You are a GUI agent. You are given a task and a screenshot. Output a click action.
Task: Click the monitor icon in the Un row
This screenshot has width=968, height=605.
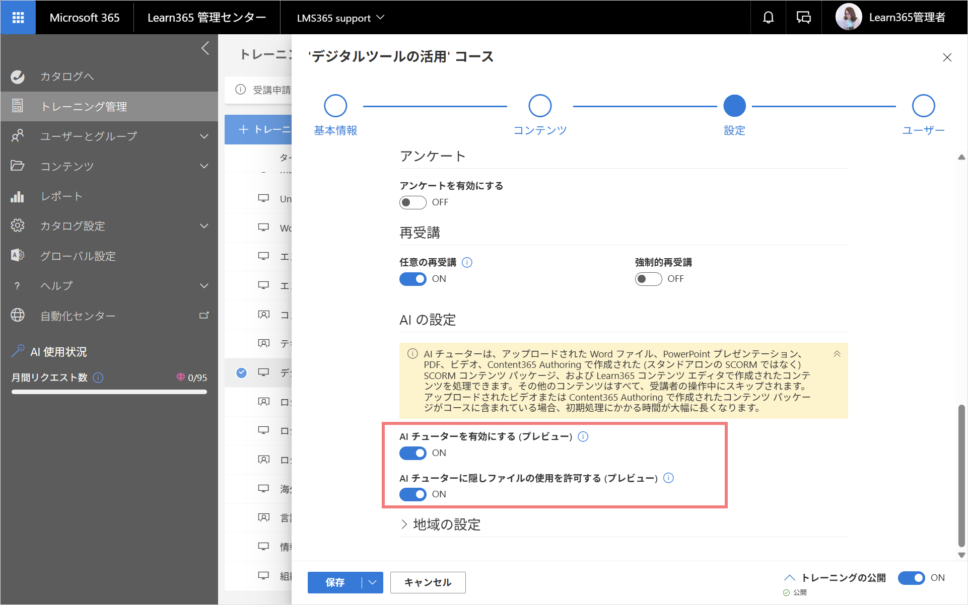263,198
